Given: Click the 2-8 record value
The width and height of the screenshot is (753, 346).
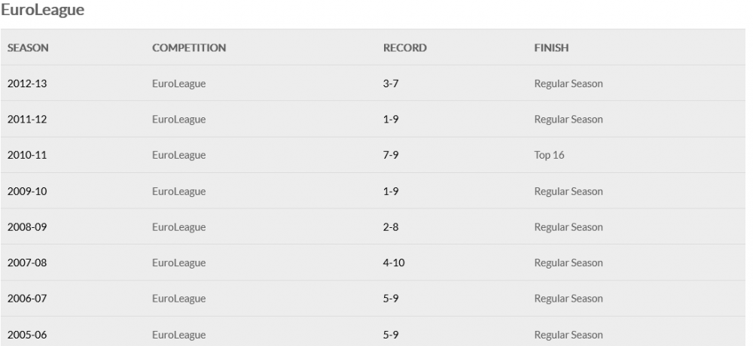Looking at the screenshot, I should (391, 227).
